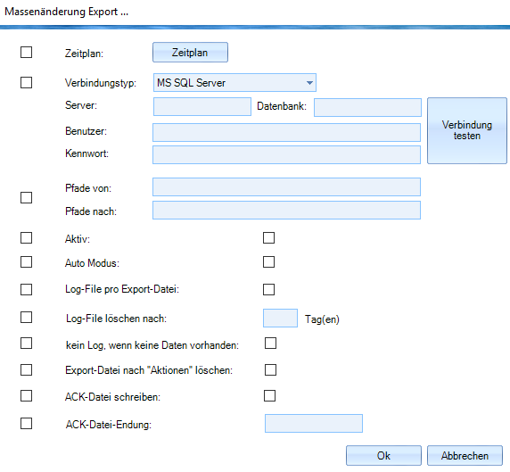Click the Zeitplan button

click(190, 52)
